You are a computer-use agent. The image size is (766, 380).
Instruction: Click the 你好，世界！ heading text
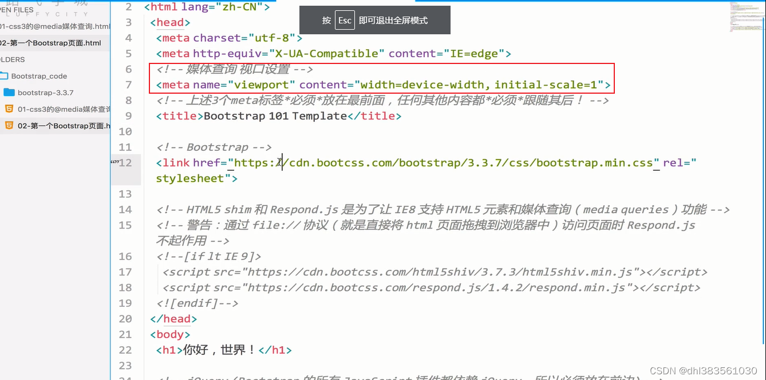(220, 350)
